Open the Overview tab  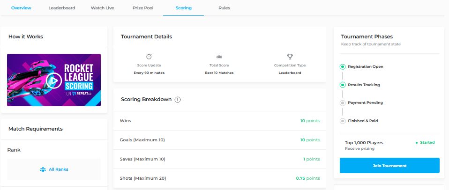(x=21, y=8)
